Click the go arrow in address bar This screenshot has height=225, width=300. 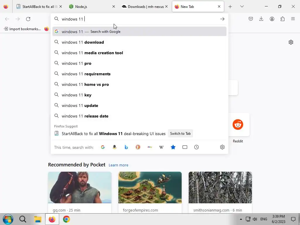pos(222,19)
